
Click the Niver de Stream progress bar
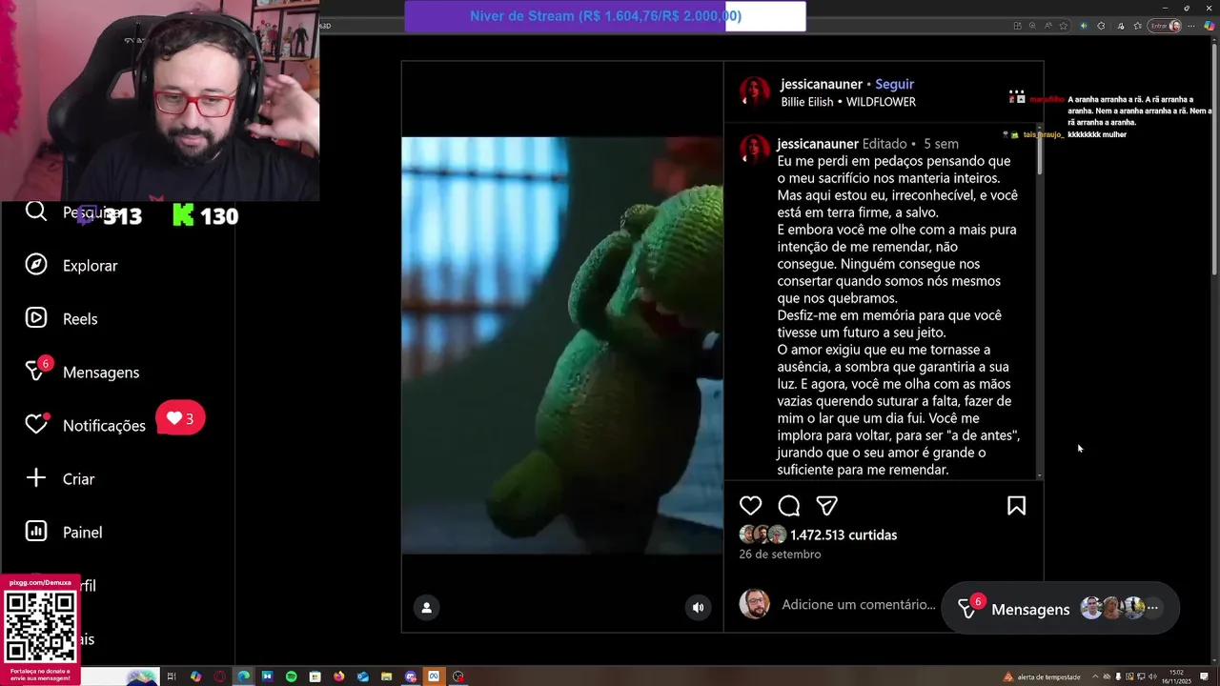605,16
